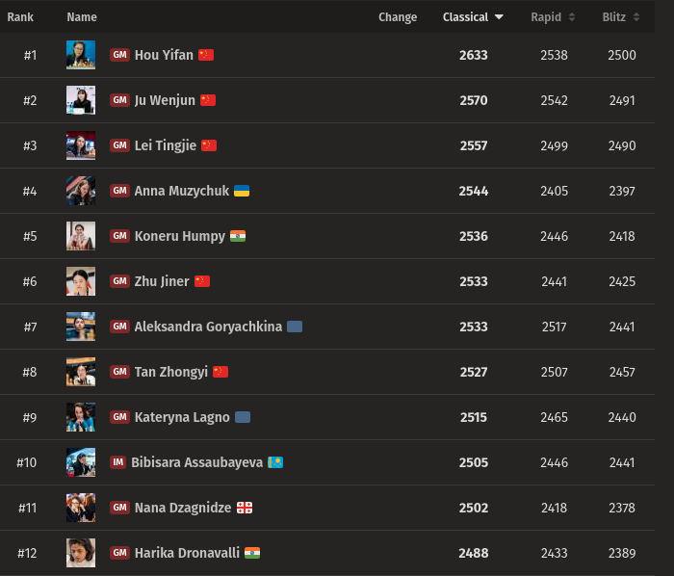This screenshot has width=674, height=576.
Task: Open Zhu Jiner player profile link
Action: (x=162, y=281)
